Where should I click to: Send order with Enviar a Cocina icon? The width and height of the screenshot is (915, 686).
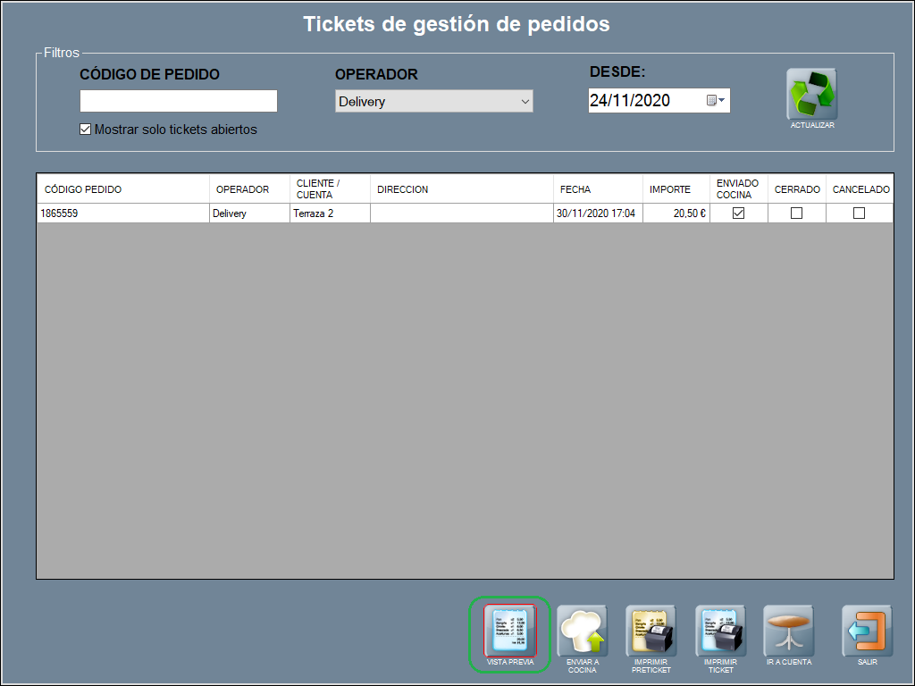(583, 631)
